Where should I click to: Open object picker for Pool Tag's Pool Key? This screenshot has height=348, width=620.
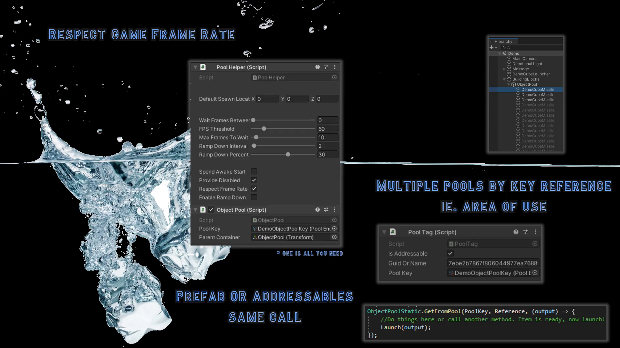[535, 273]
